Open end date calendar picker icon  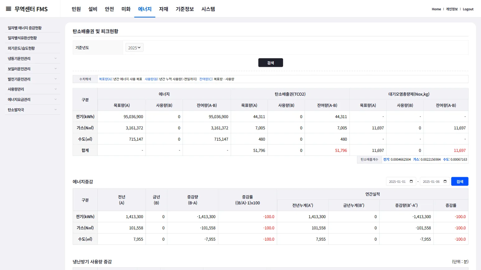pos(445,182)
